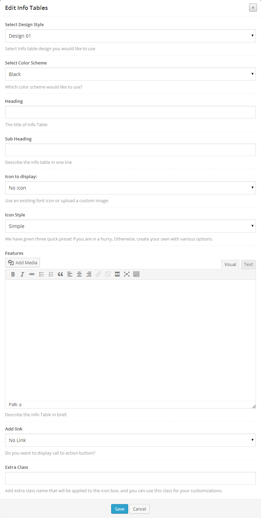Click the Save button
The image size is (261, 518).
[x=119, y=509]
